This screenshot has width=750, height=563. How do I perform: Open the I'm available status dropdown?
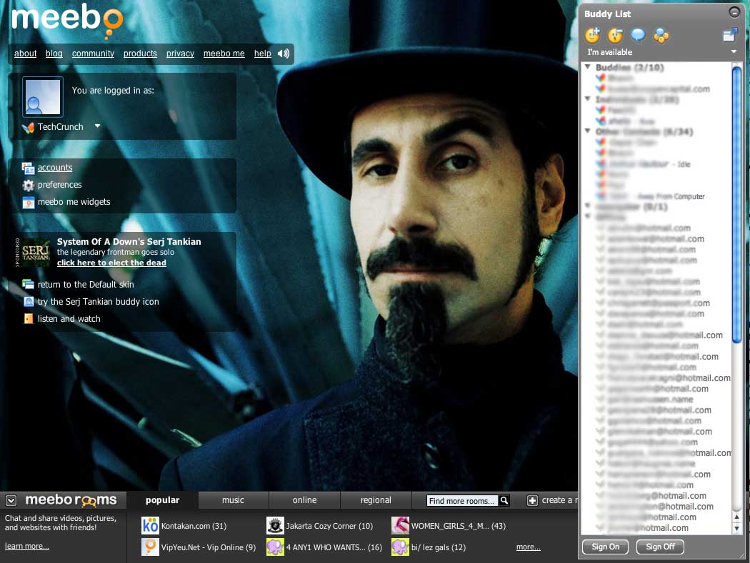(x=734, y=52)
